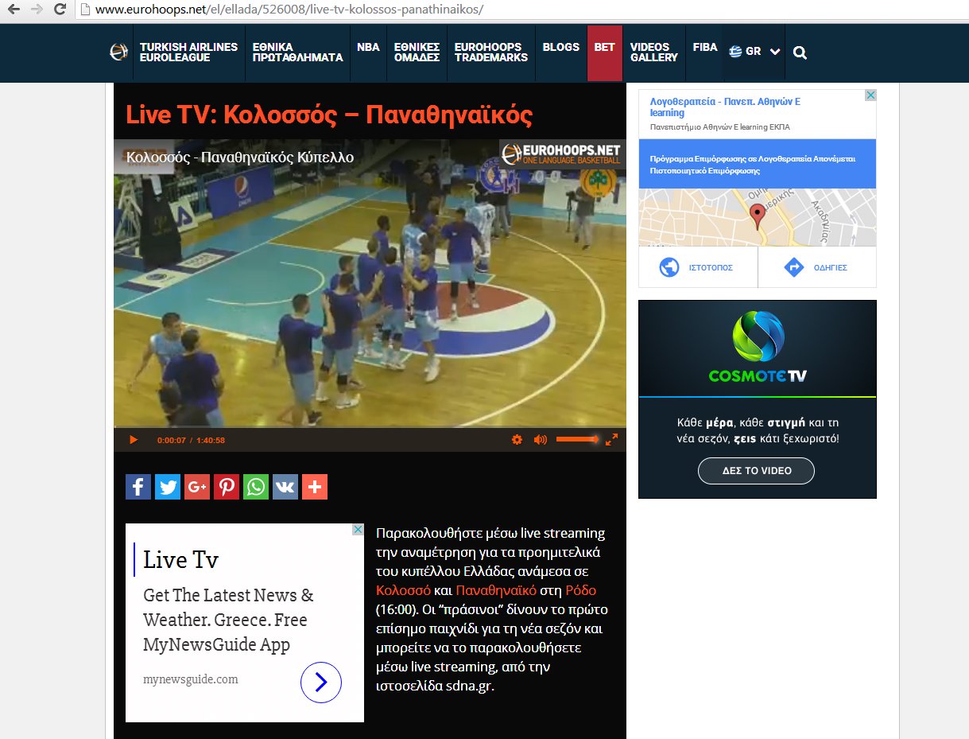Open the Videos Gallery menu

tap(653, 53)
